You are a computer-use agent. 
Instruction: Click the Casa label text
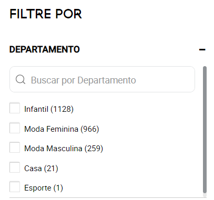click(33, 169)
